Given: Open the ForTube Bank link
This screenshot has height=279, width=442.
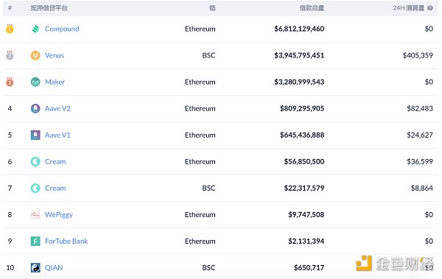Looking at the screenshot, I should [x=66, y=241].
